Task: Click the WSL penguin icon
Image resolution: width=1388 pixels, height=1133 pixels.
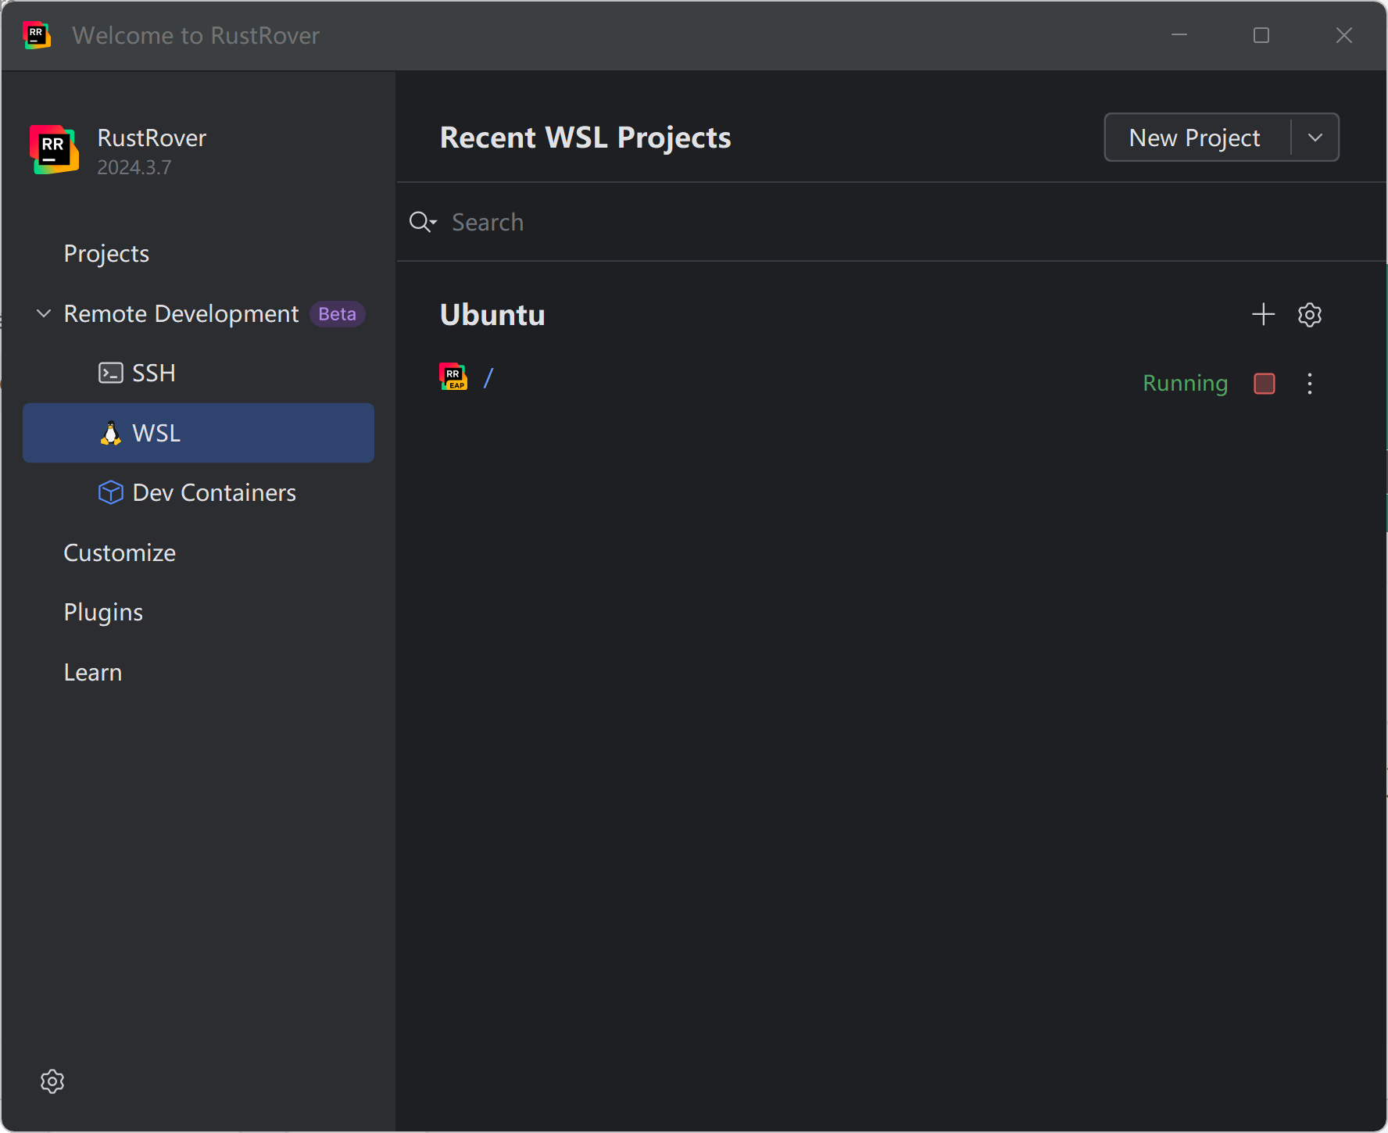Action: coord(111,433)
